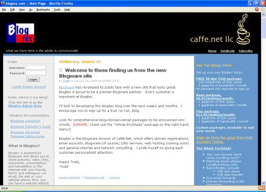Viewport: 266px width, 192px height.
Task: Click the 'Blogtex Documentation' heading
Action: [30, 116]
